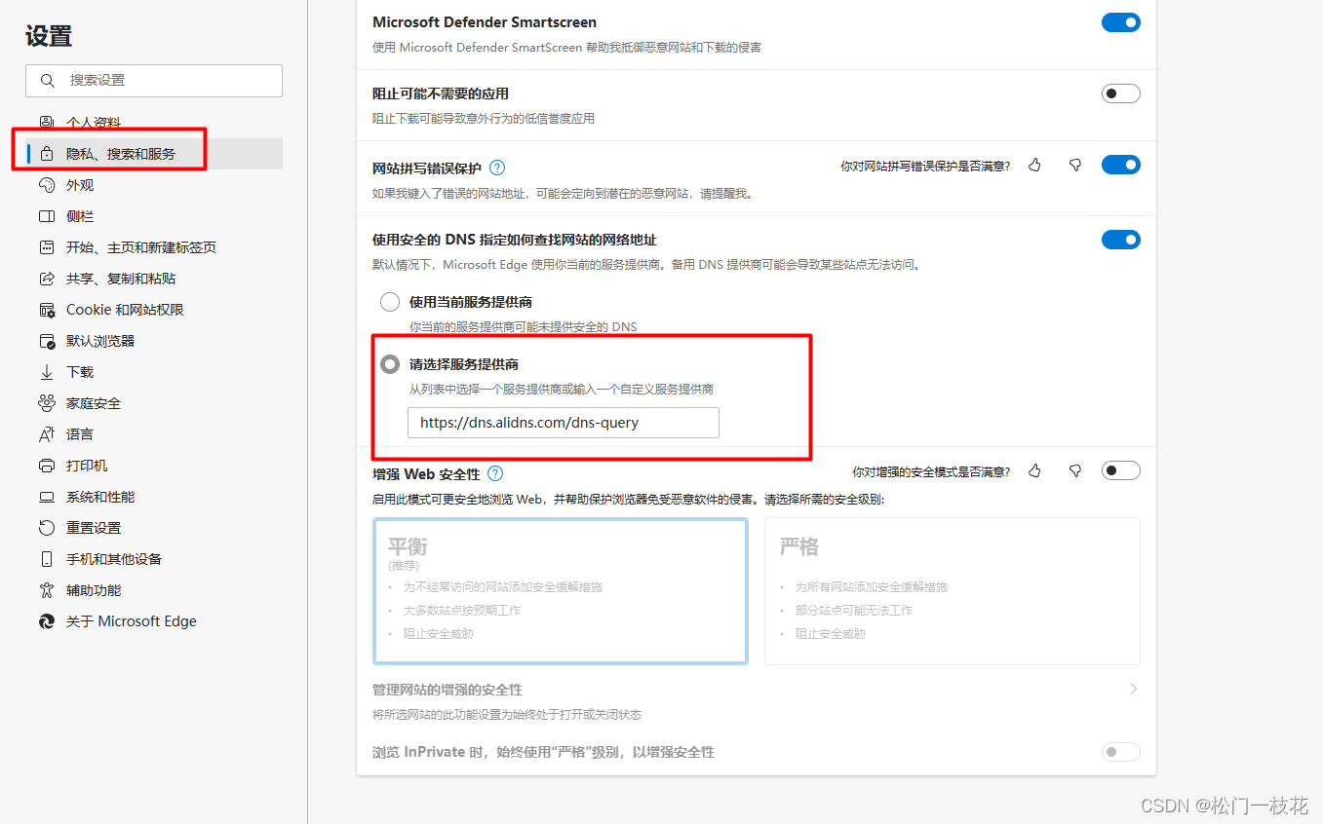1323x824 pixels.
Task: Click the laptop icon beside 系统和性能
Action: [x=47, y=497]
